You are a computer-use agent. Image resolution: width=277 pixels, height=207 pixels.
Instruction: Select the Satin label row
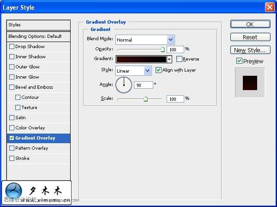coord(38,118)
